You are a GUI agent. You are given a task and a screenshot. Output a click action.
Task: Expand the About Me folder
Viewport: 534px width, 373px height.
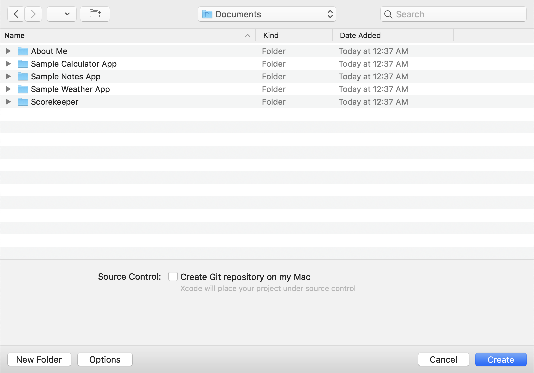8,51
